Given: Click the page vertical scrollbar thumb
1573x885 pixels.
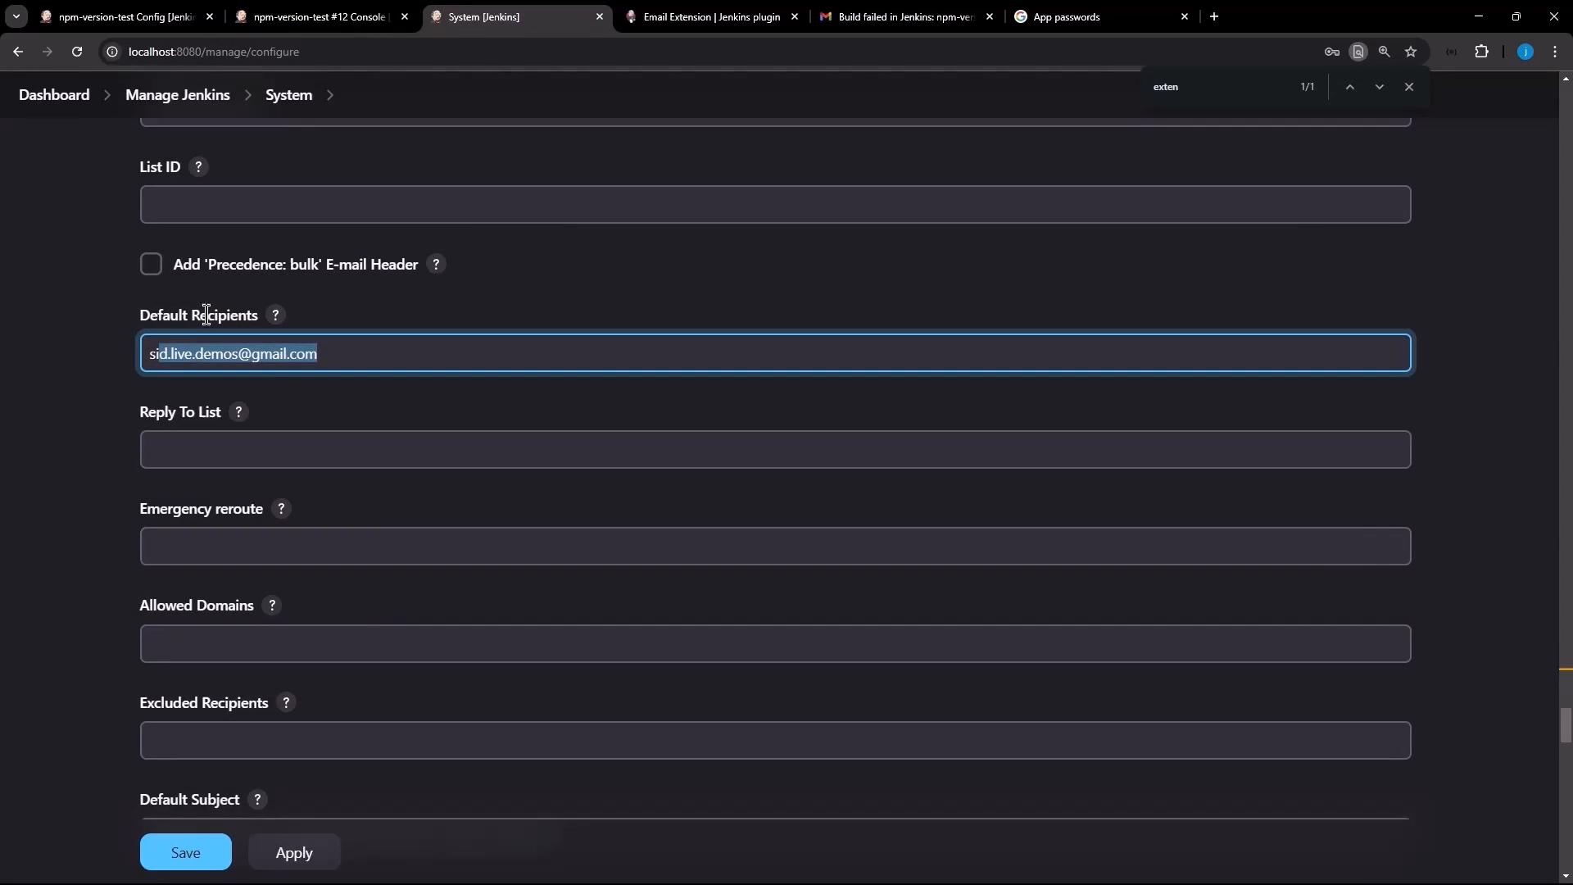Looking at the screenshot, I should [x=1566, y=726].
